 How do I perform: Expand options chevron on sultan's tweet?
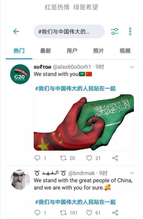132,67
